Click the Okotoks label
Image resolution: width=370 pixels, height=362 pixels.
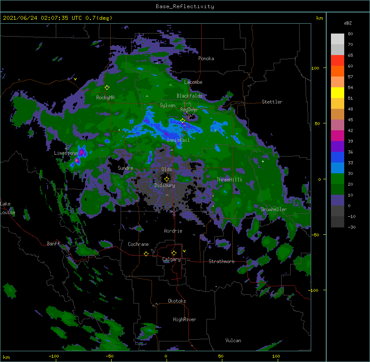pyautogui.click(x=177, y=301)
